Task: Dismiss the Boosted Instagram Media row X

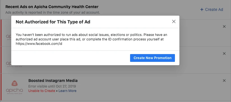Action: (x=224, y=81)
